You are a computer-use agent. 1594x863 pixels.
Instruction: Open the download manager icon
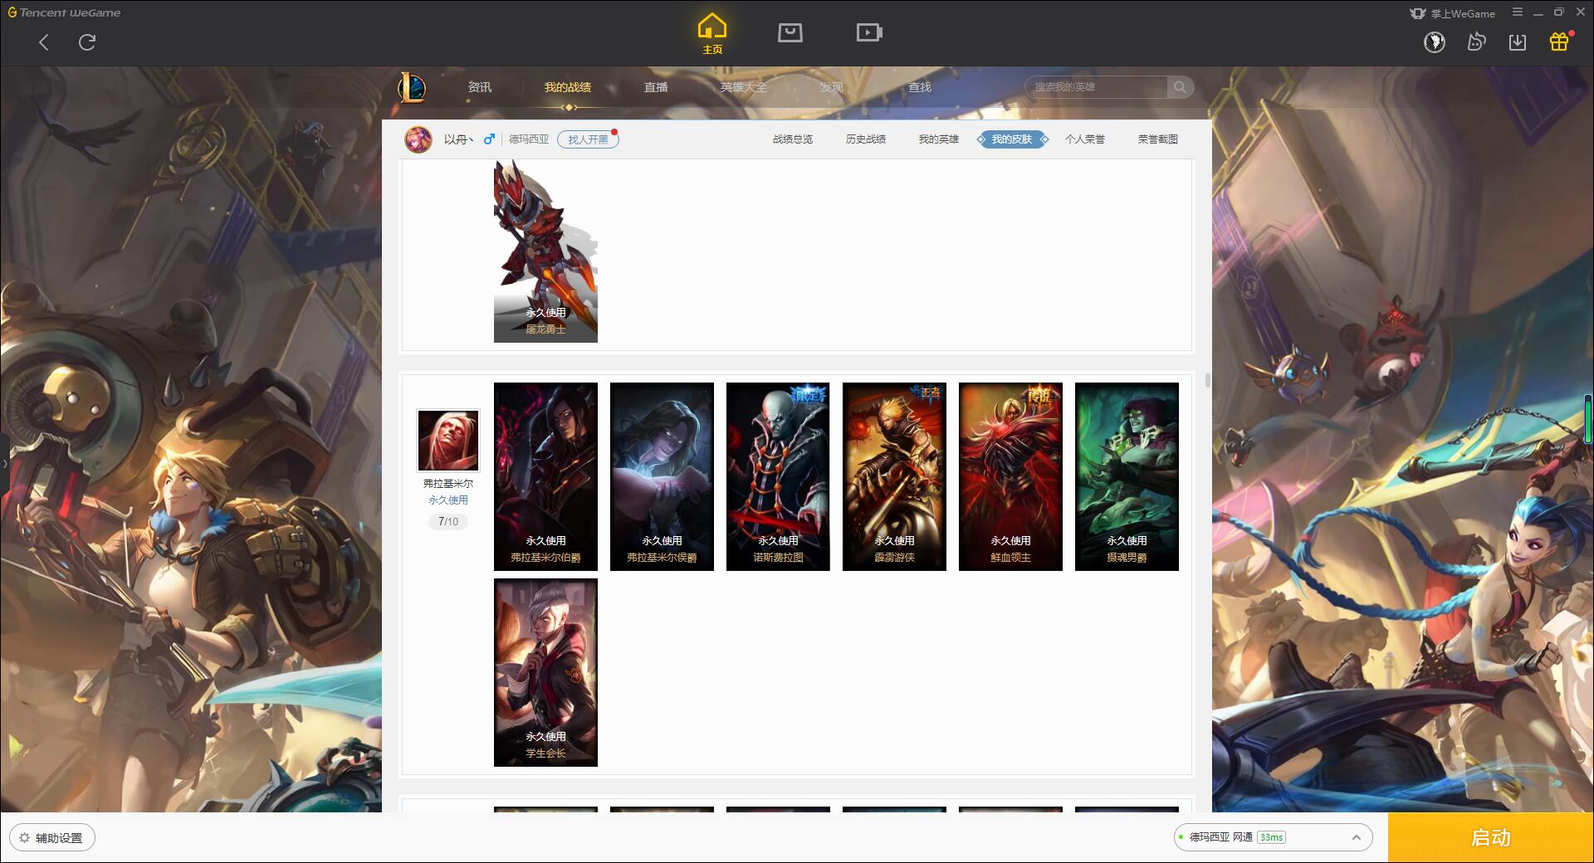[1518, 41]
